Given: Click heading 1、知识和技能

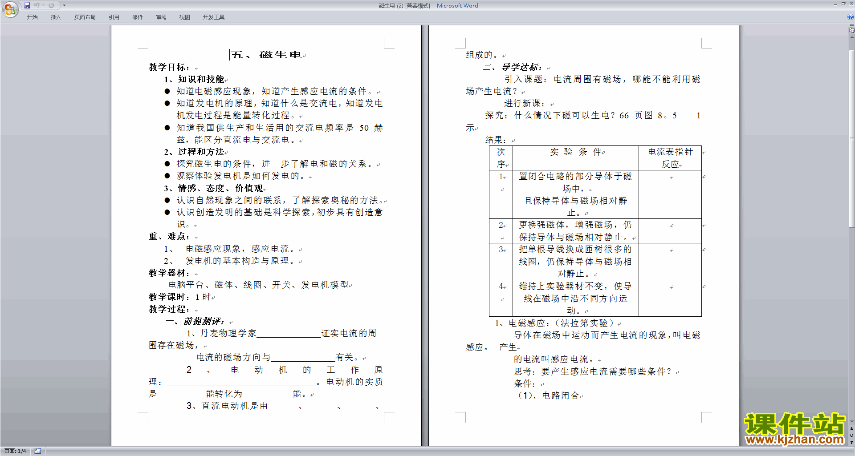Looking at the screenshot, I should click(194, 79).
